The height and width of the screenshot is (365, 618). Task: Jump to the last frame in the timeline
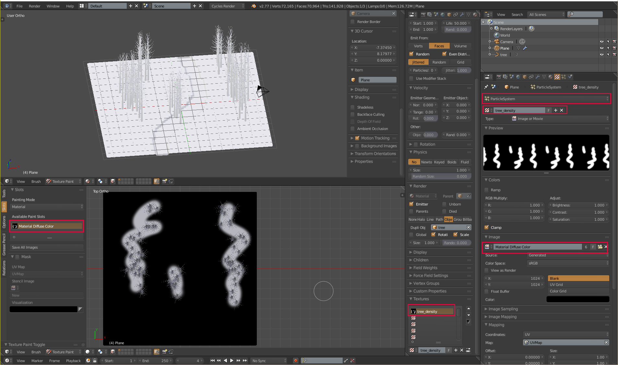(245, 360)
